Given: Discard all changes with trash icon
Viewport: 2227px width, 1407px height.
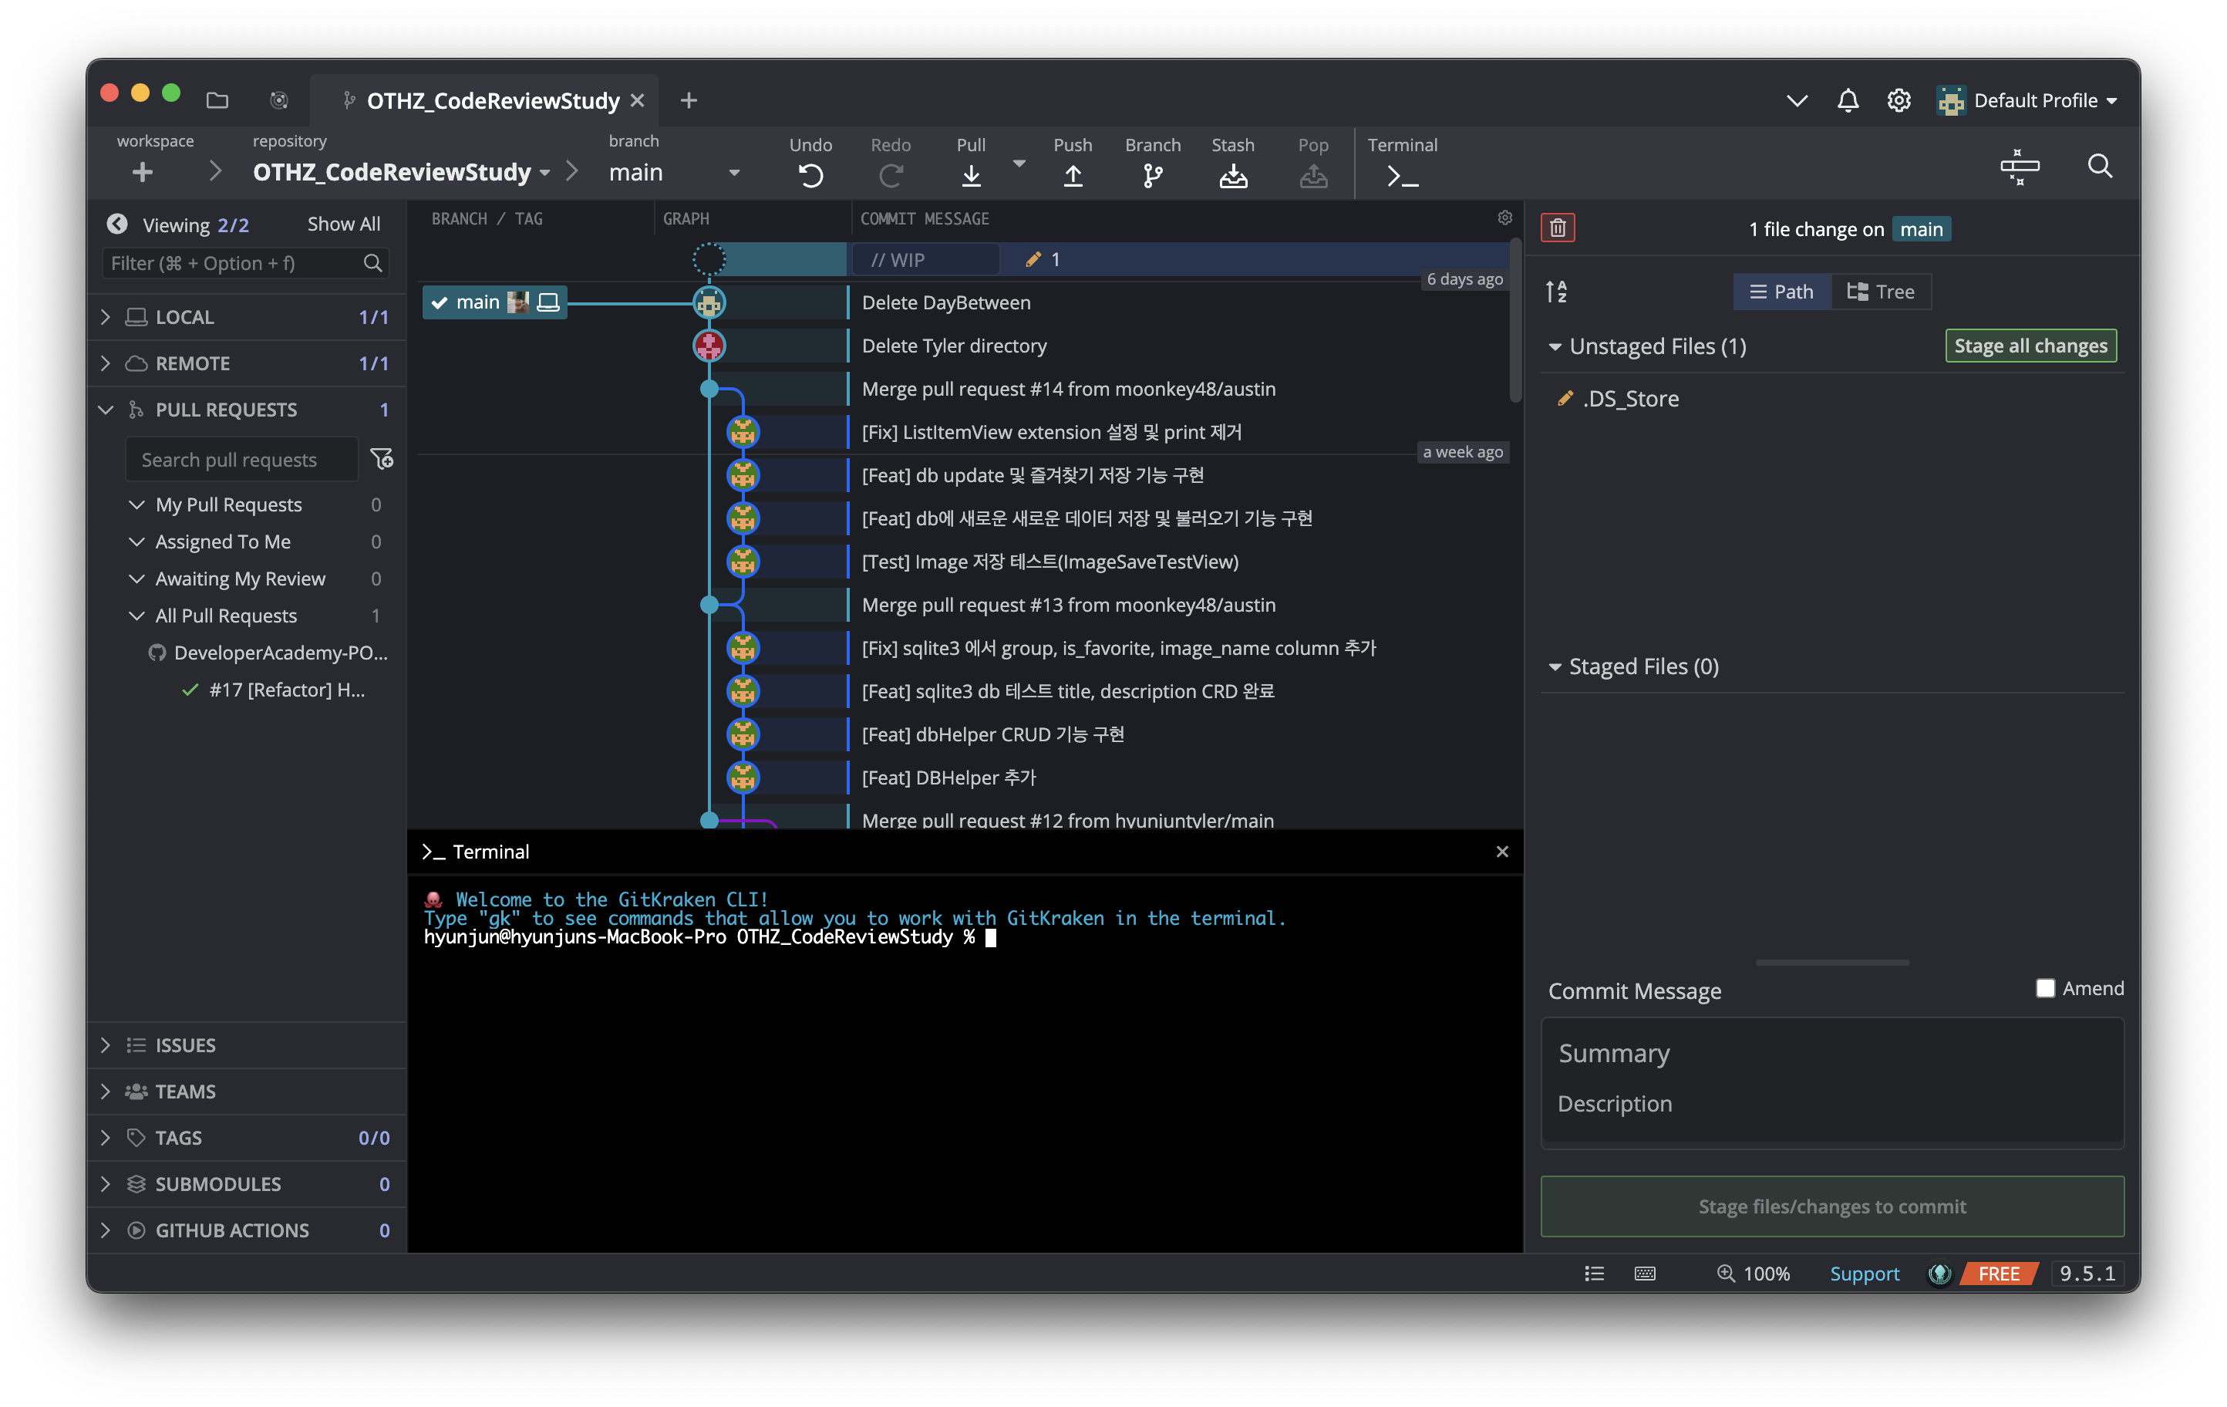Looking at the screenshot, I should [1558, 228].
